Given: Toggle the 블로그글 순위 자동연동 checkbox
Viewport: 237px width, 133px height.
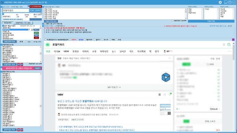Looking at the screenshot, I should (x=45, y=24).
